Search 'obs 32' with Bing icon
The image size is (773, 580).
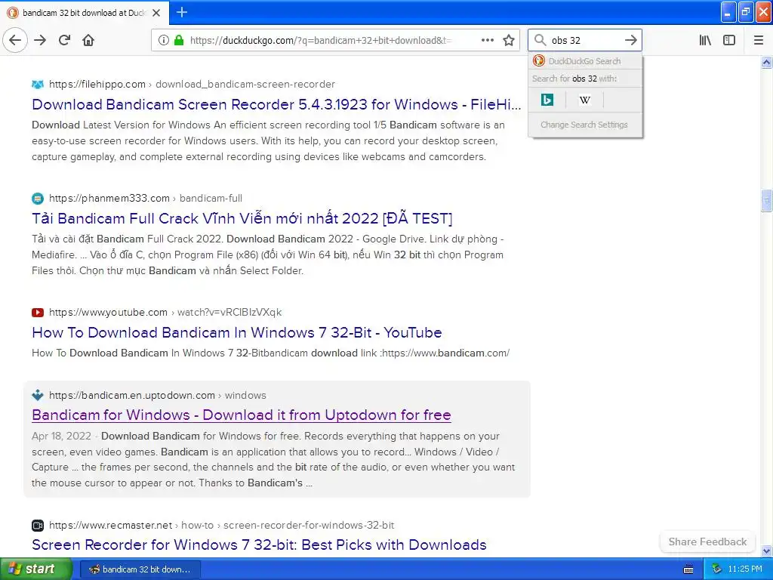pos(547,100)
